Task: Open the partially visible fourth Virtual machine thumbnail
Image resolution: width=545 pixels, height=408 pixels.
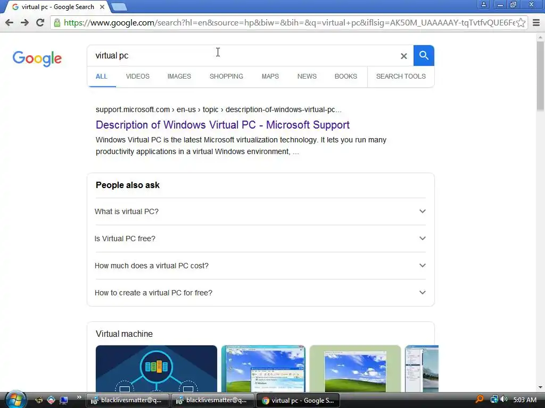Action: click(422, 369)
